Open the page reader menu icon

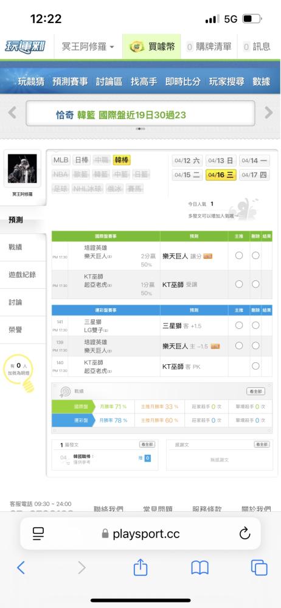point(38,534)
